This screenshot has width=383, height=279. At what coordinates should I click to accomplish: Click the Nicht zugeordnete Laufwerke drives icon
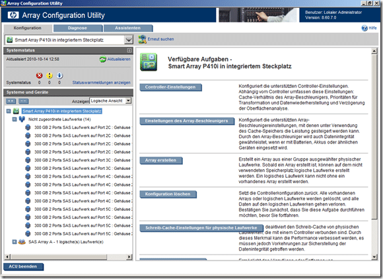pyautogui.click(x=22, y=119)
